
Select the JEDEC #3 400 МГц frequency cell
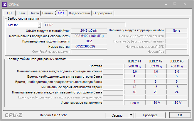[x=177, y=66]
